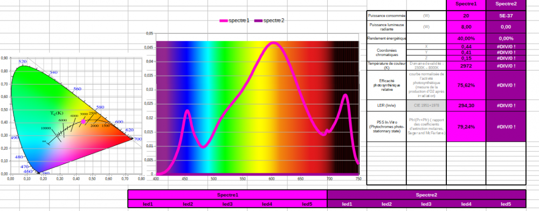Select the Spectre1 header of the results table
The image size is (539, 211).
click(x=466, y=4)
